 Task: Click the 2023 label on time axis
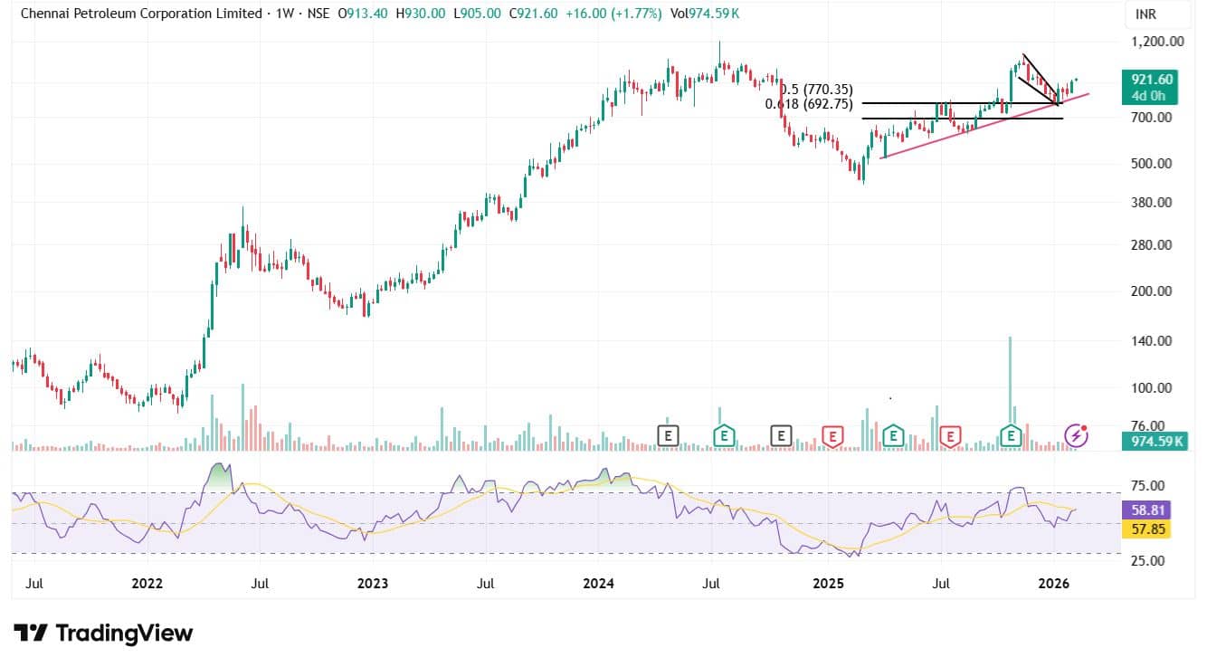pyautogui.click(x=373, y=584)
